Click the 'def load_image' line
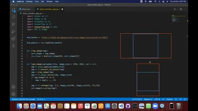Screen dimensions: 198x111 62,64
